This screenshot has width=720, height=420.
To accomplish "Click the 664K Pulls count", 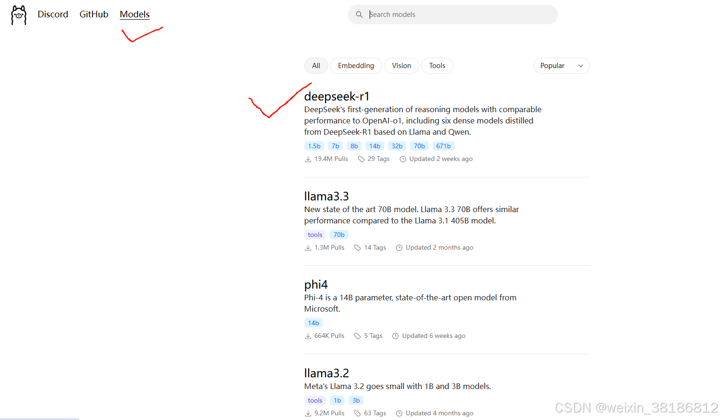I will (329, 336).
